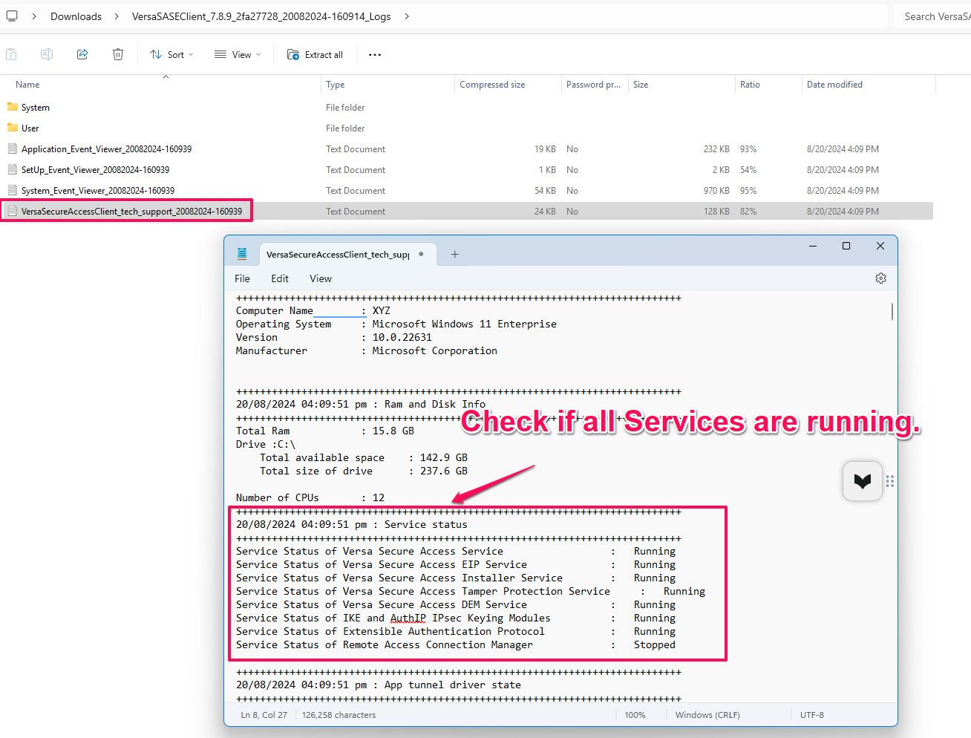
Task: Click the Notepad app icon in title bar
Action: coord(242,254)
